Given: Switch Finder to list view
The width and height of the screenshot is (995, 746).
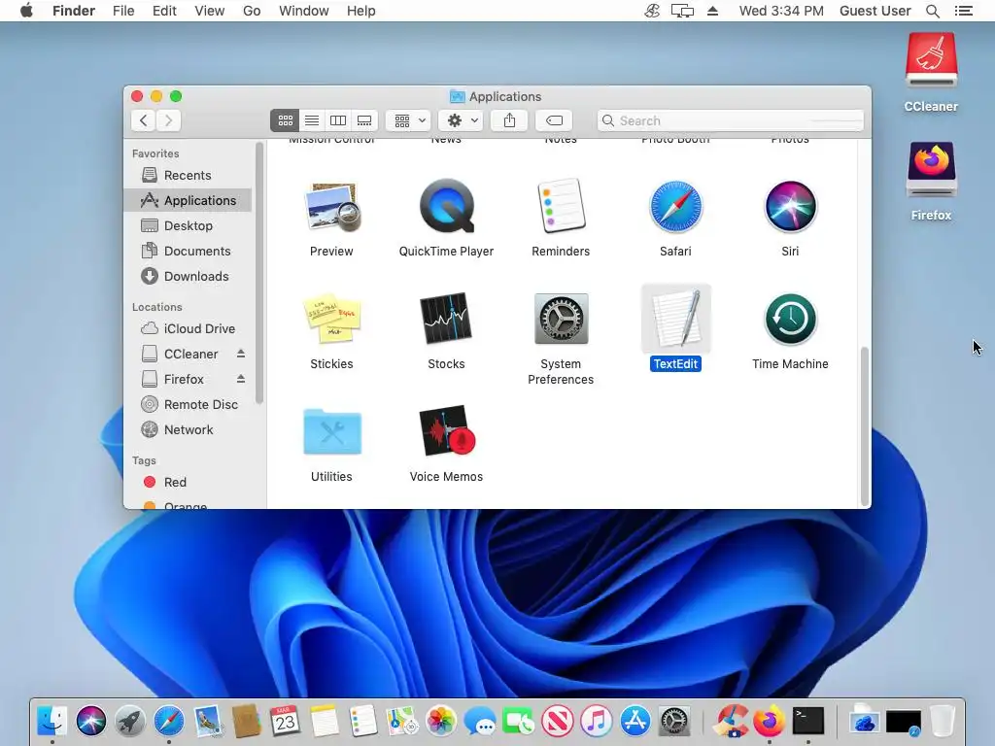Looking at the screenshot, I should click(312, 120).
